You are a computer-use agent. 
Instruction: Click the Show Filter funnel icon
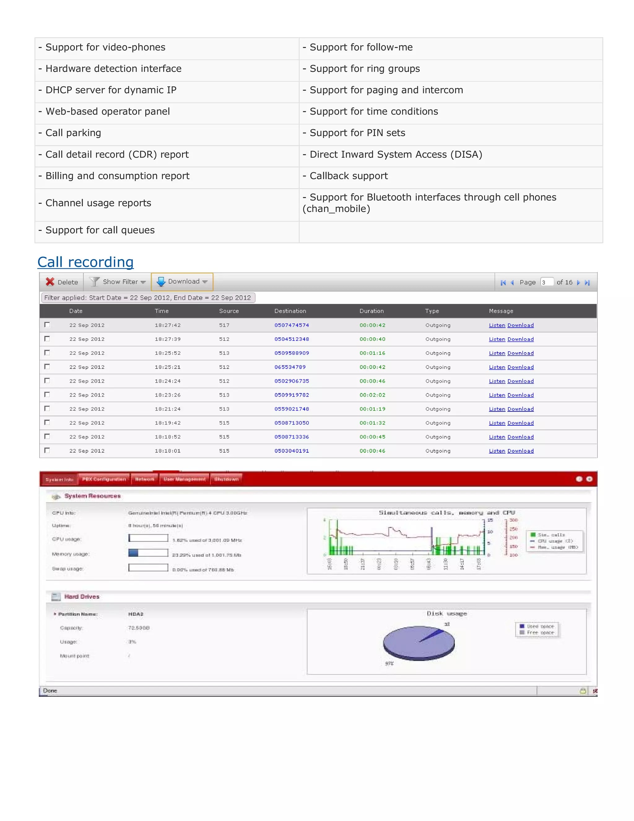pos(95,282)
